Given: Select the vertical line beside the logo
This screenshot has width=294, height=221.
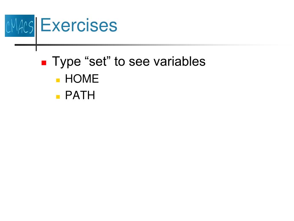Looking at the screenshot, I should click(36, 34).
